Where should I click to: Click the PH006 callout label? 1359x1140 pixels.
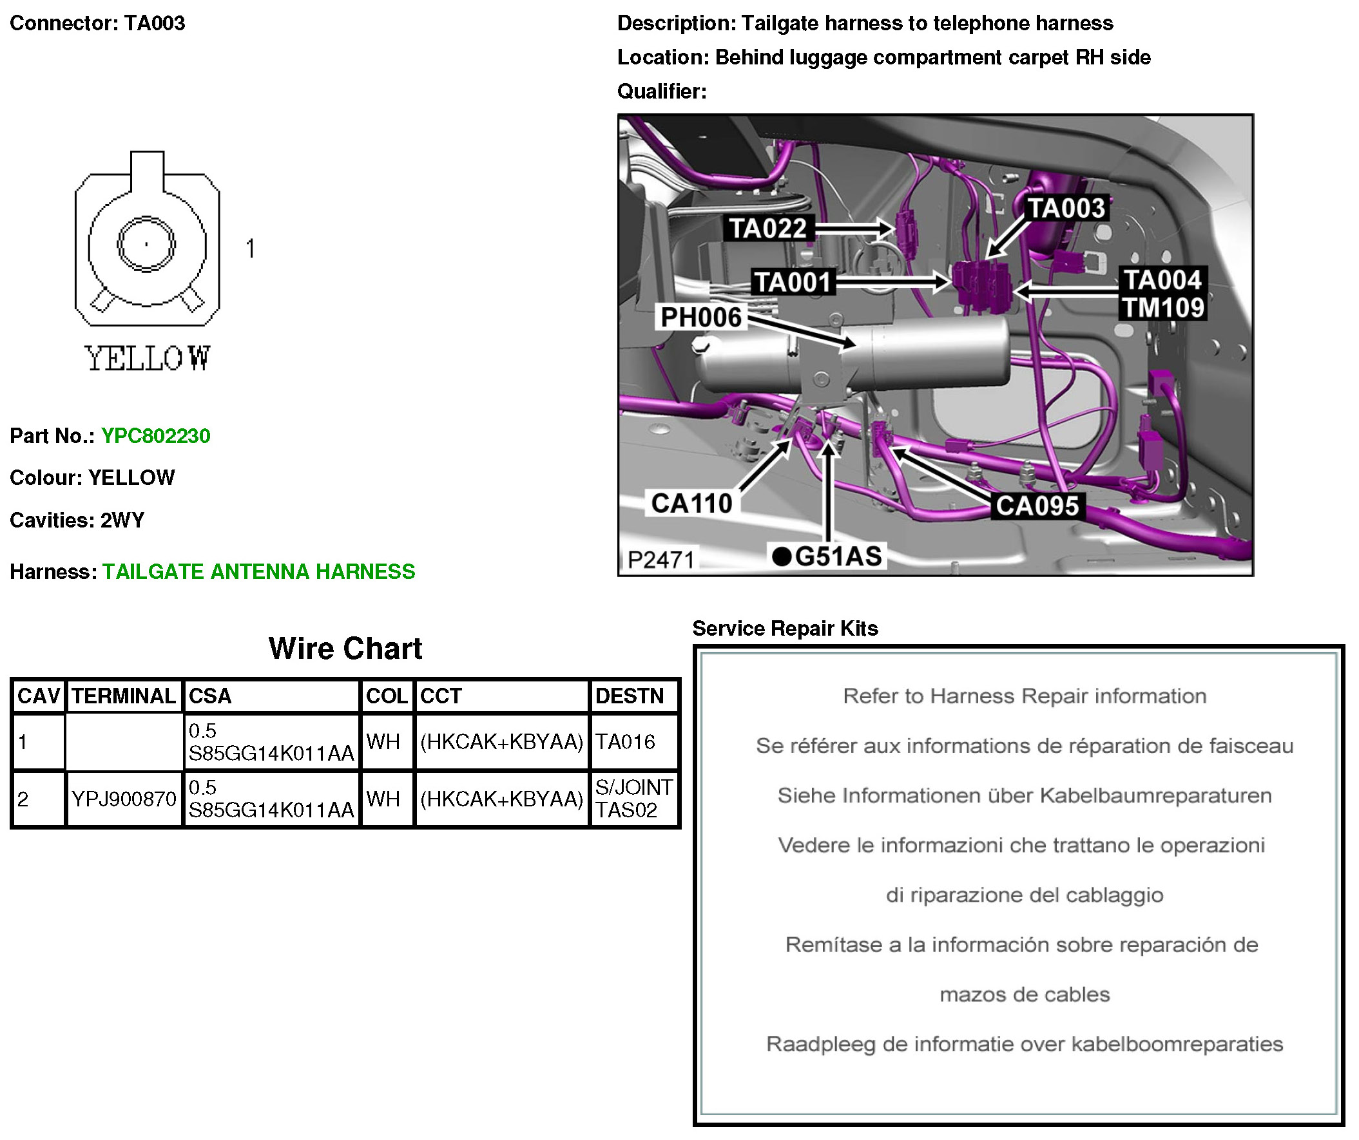[701, 318]
